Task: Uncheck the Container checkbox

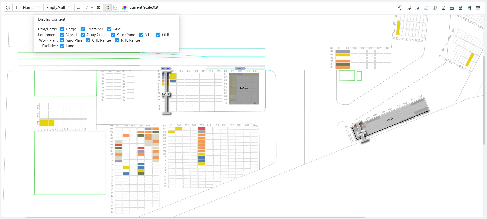Action: pos(83,29)
